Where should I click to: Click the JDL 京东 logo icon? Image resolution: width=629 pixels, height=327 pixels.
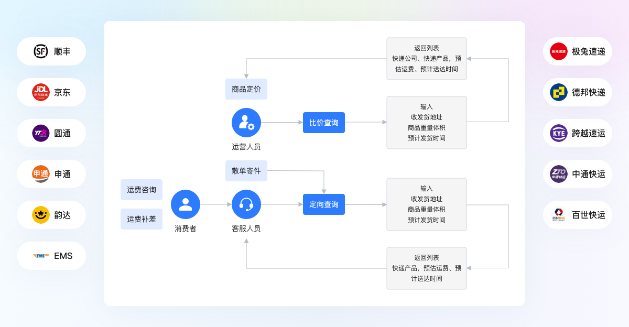click(x=41, y=92)
